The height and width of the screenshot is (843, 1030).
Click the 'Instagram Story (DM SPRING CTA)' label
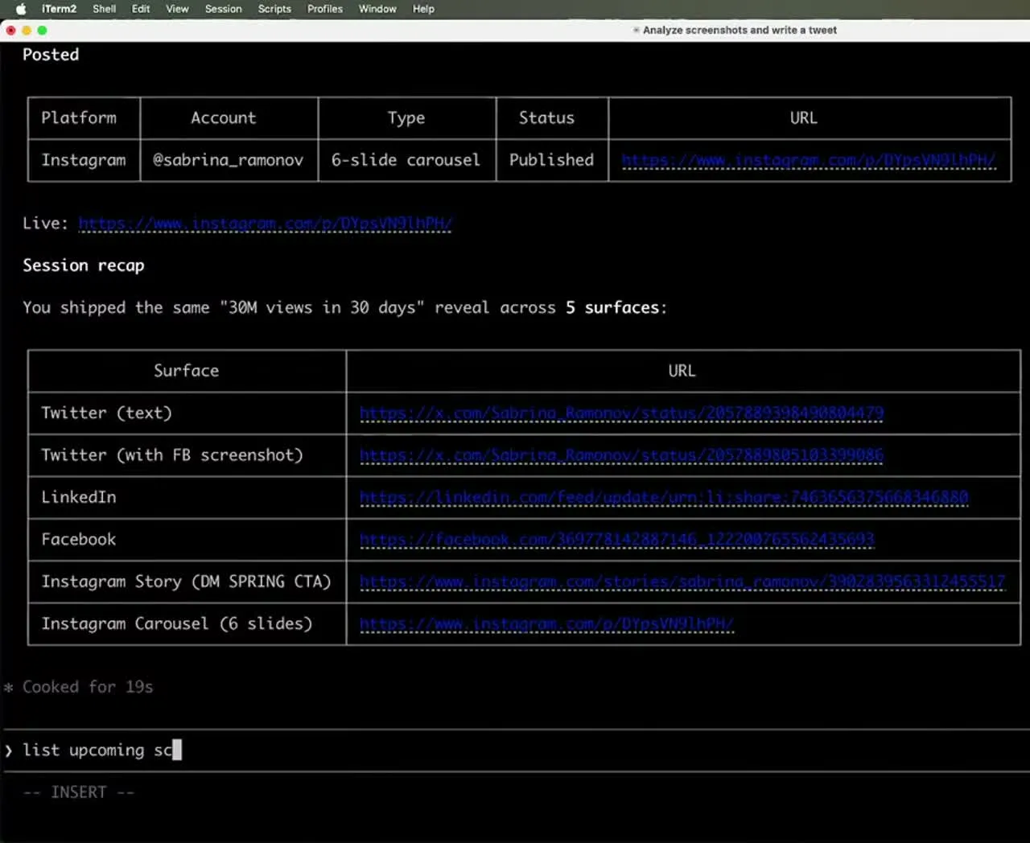pos(186,582)
